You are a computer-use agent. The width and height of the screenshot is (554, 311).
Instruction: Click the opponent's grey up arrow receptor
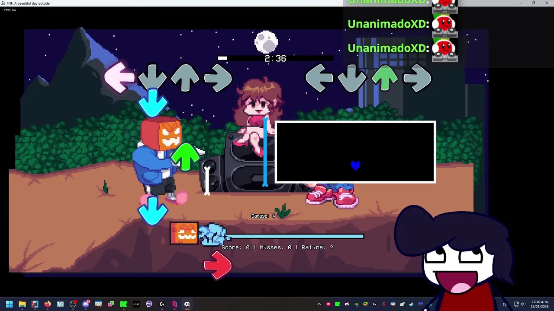coord(185,78)
